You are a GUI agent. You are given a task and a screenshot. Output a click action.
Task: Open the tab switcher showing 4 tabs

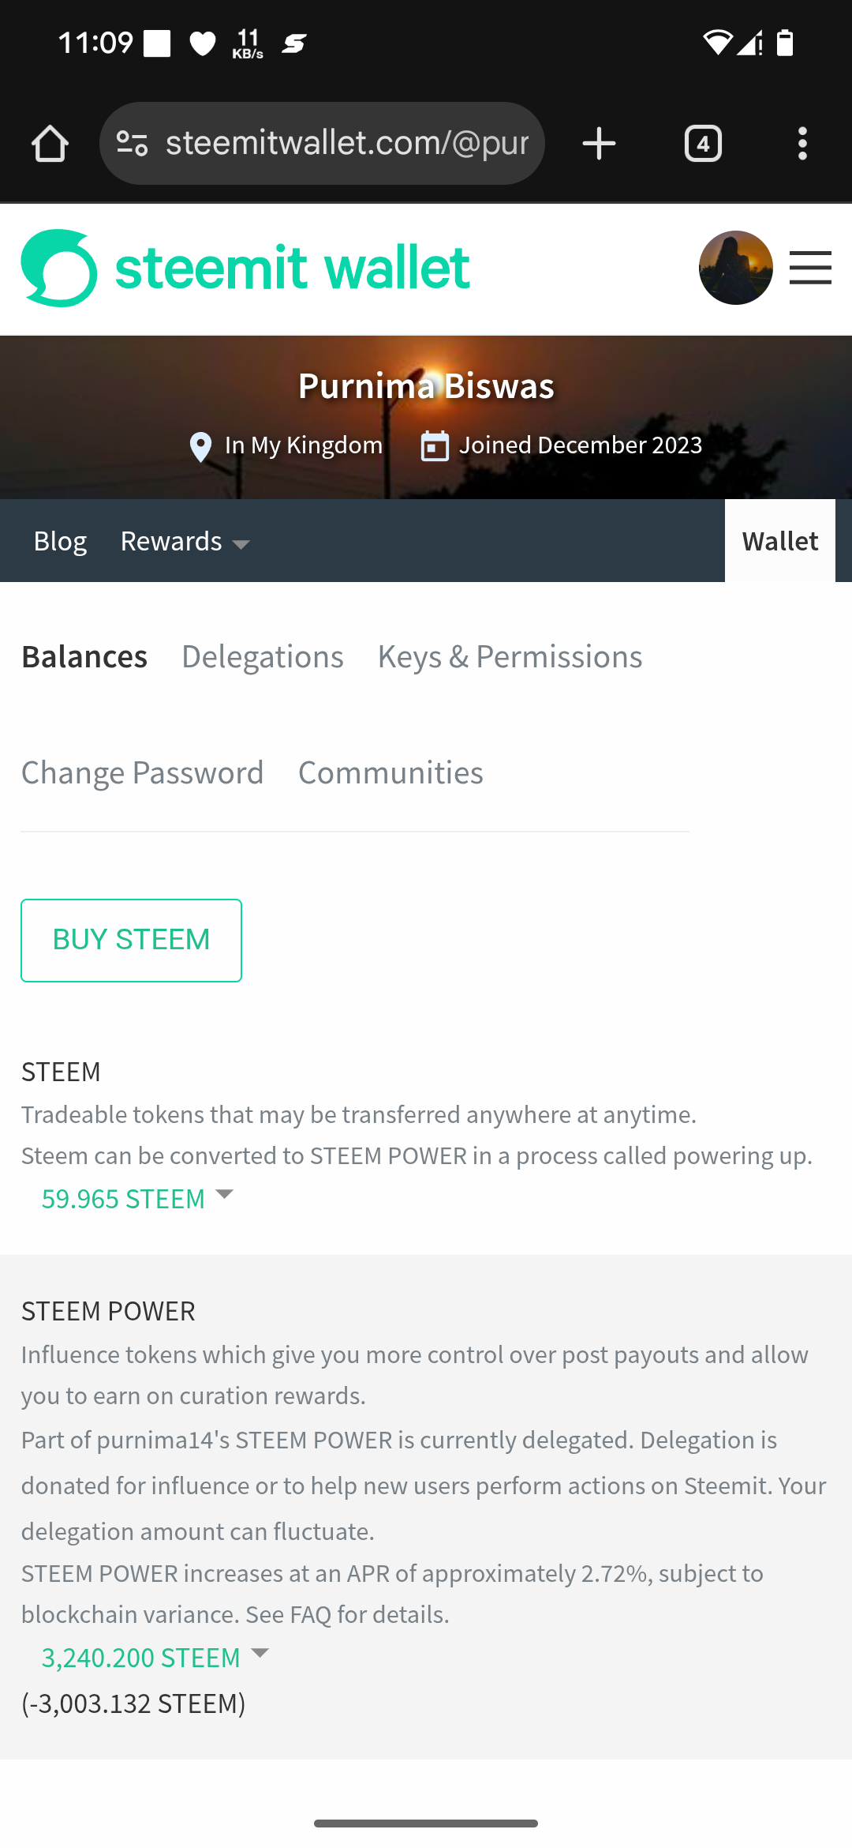(x=703, y=144)
